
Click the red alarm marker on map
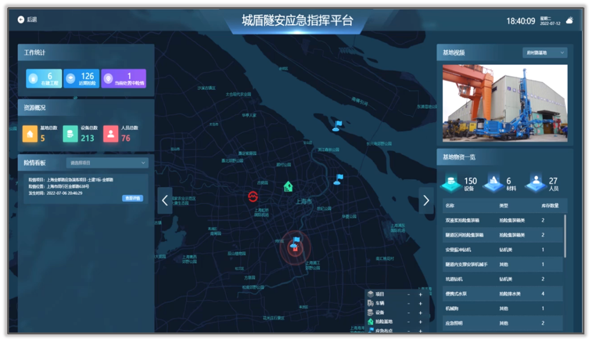253,196
